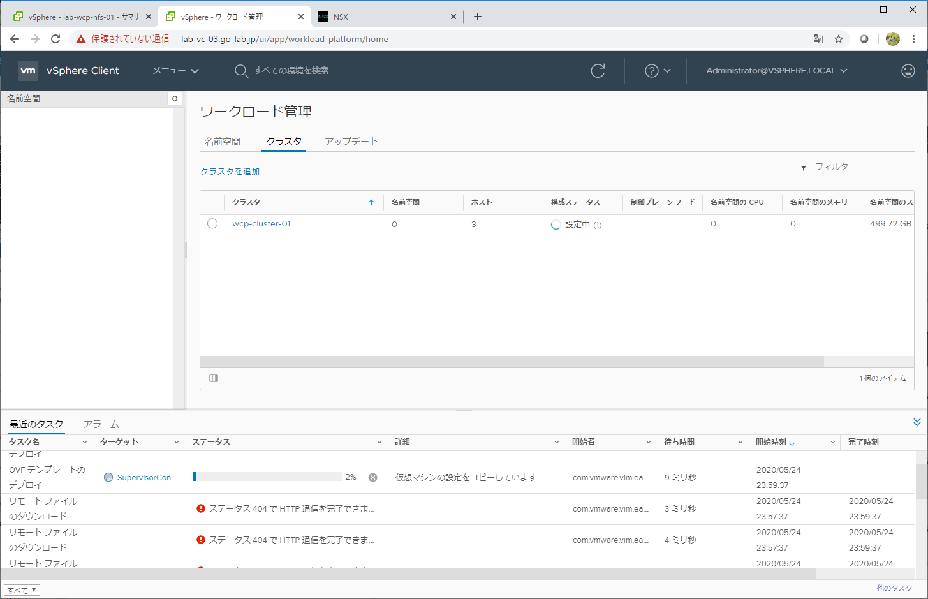The width and height of the screenshot is (928, 599).
Task: Click the recent tasks horizontal scrollbar
Action: (x=408, y=574)
